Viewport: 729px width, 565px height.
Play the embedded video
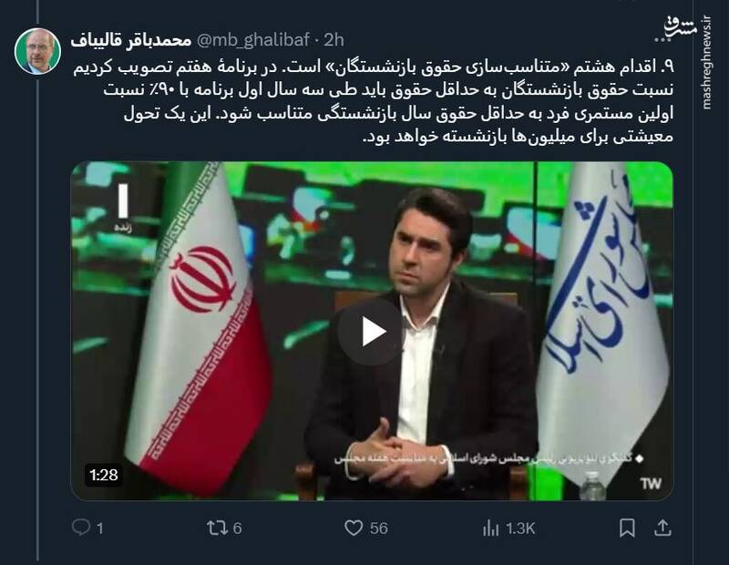coord(372,332)
